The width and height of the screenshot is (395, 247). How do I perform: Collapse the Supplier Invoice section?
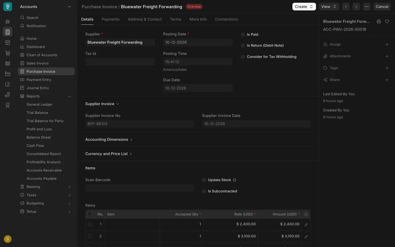pos(102,104)
